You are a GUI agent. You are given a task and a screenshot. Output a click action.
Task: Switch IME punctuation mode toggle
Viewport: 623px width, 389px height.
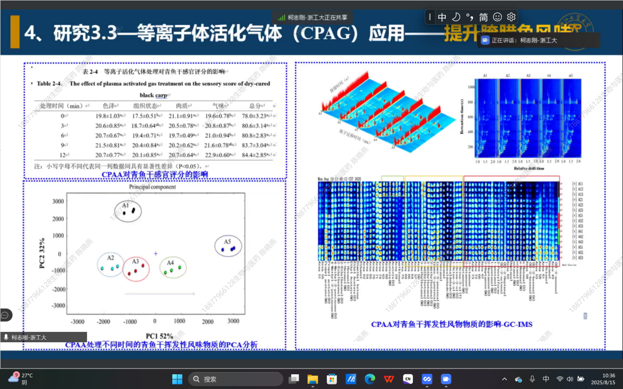pyautogui.click(x=470, y=17)
